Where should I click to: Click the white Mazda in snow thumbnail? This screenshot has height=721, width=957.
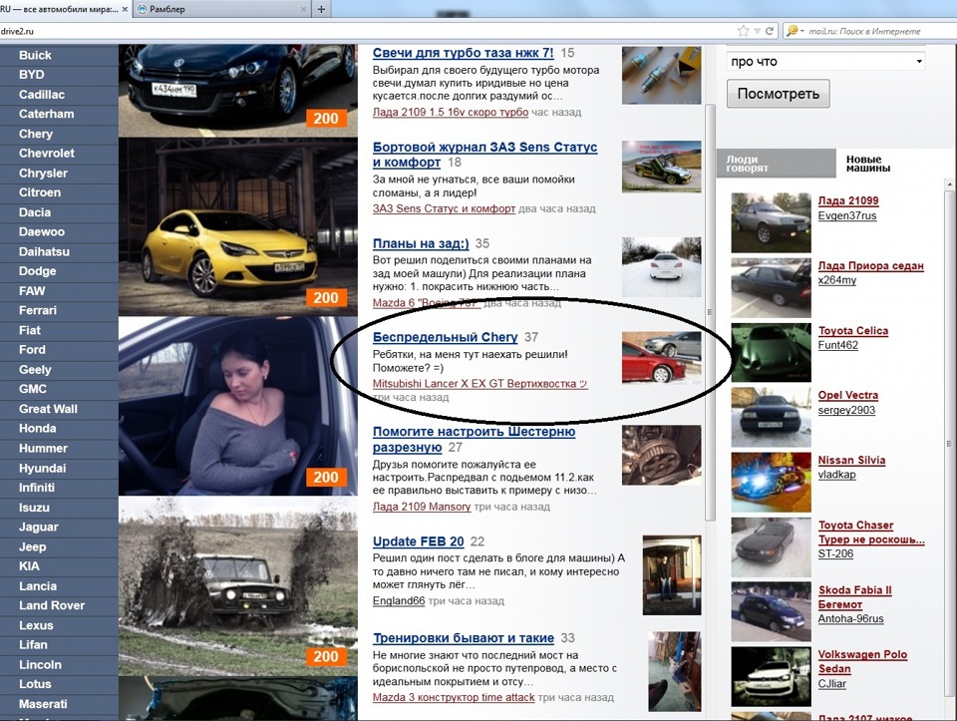click(662, 267)
